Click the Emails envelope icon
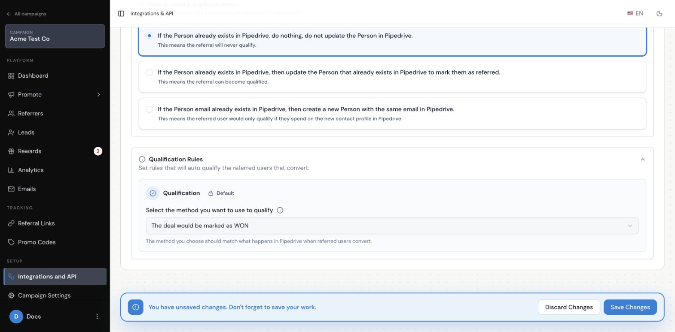 (11, 189)
